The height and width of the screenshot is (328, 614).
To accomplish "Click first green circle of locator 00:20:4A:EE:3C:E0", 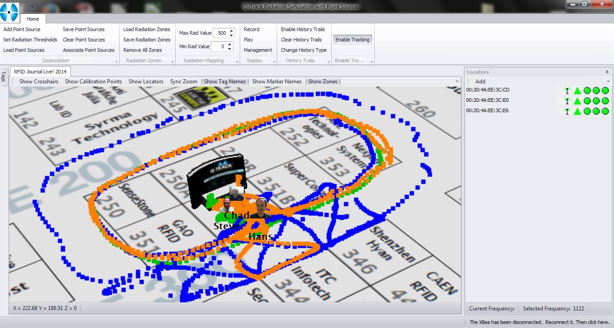I will [x=587, y=100].
